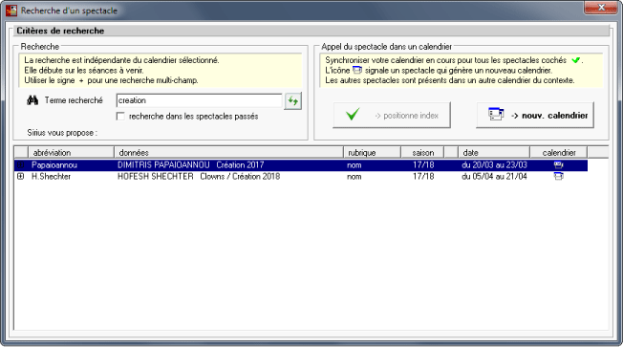This screenshot has width=623, height=347.
Task: Click season '17/18' in Papaioannou row
Action: point(423,165)
